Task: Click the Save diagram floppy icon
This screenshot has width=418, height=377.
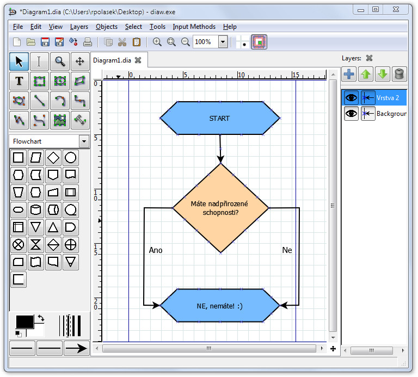Action: coord(45,42)
